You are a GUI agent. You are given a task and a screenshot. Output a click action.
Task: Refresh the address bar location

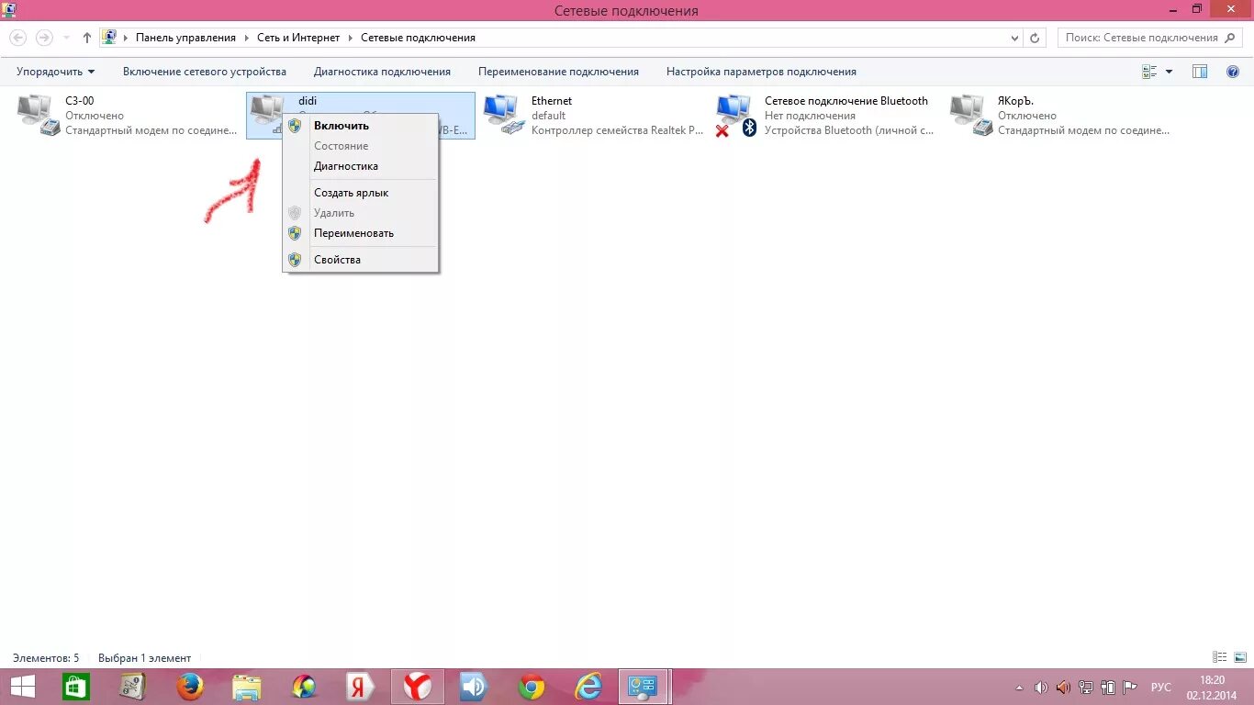pyautogui.click(x=1035, y=38)
